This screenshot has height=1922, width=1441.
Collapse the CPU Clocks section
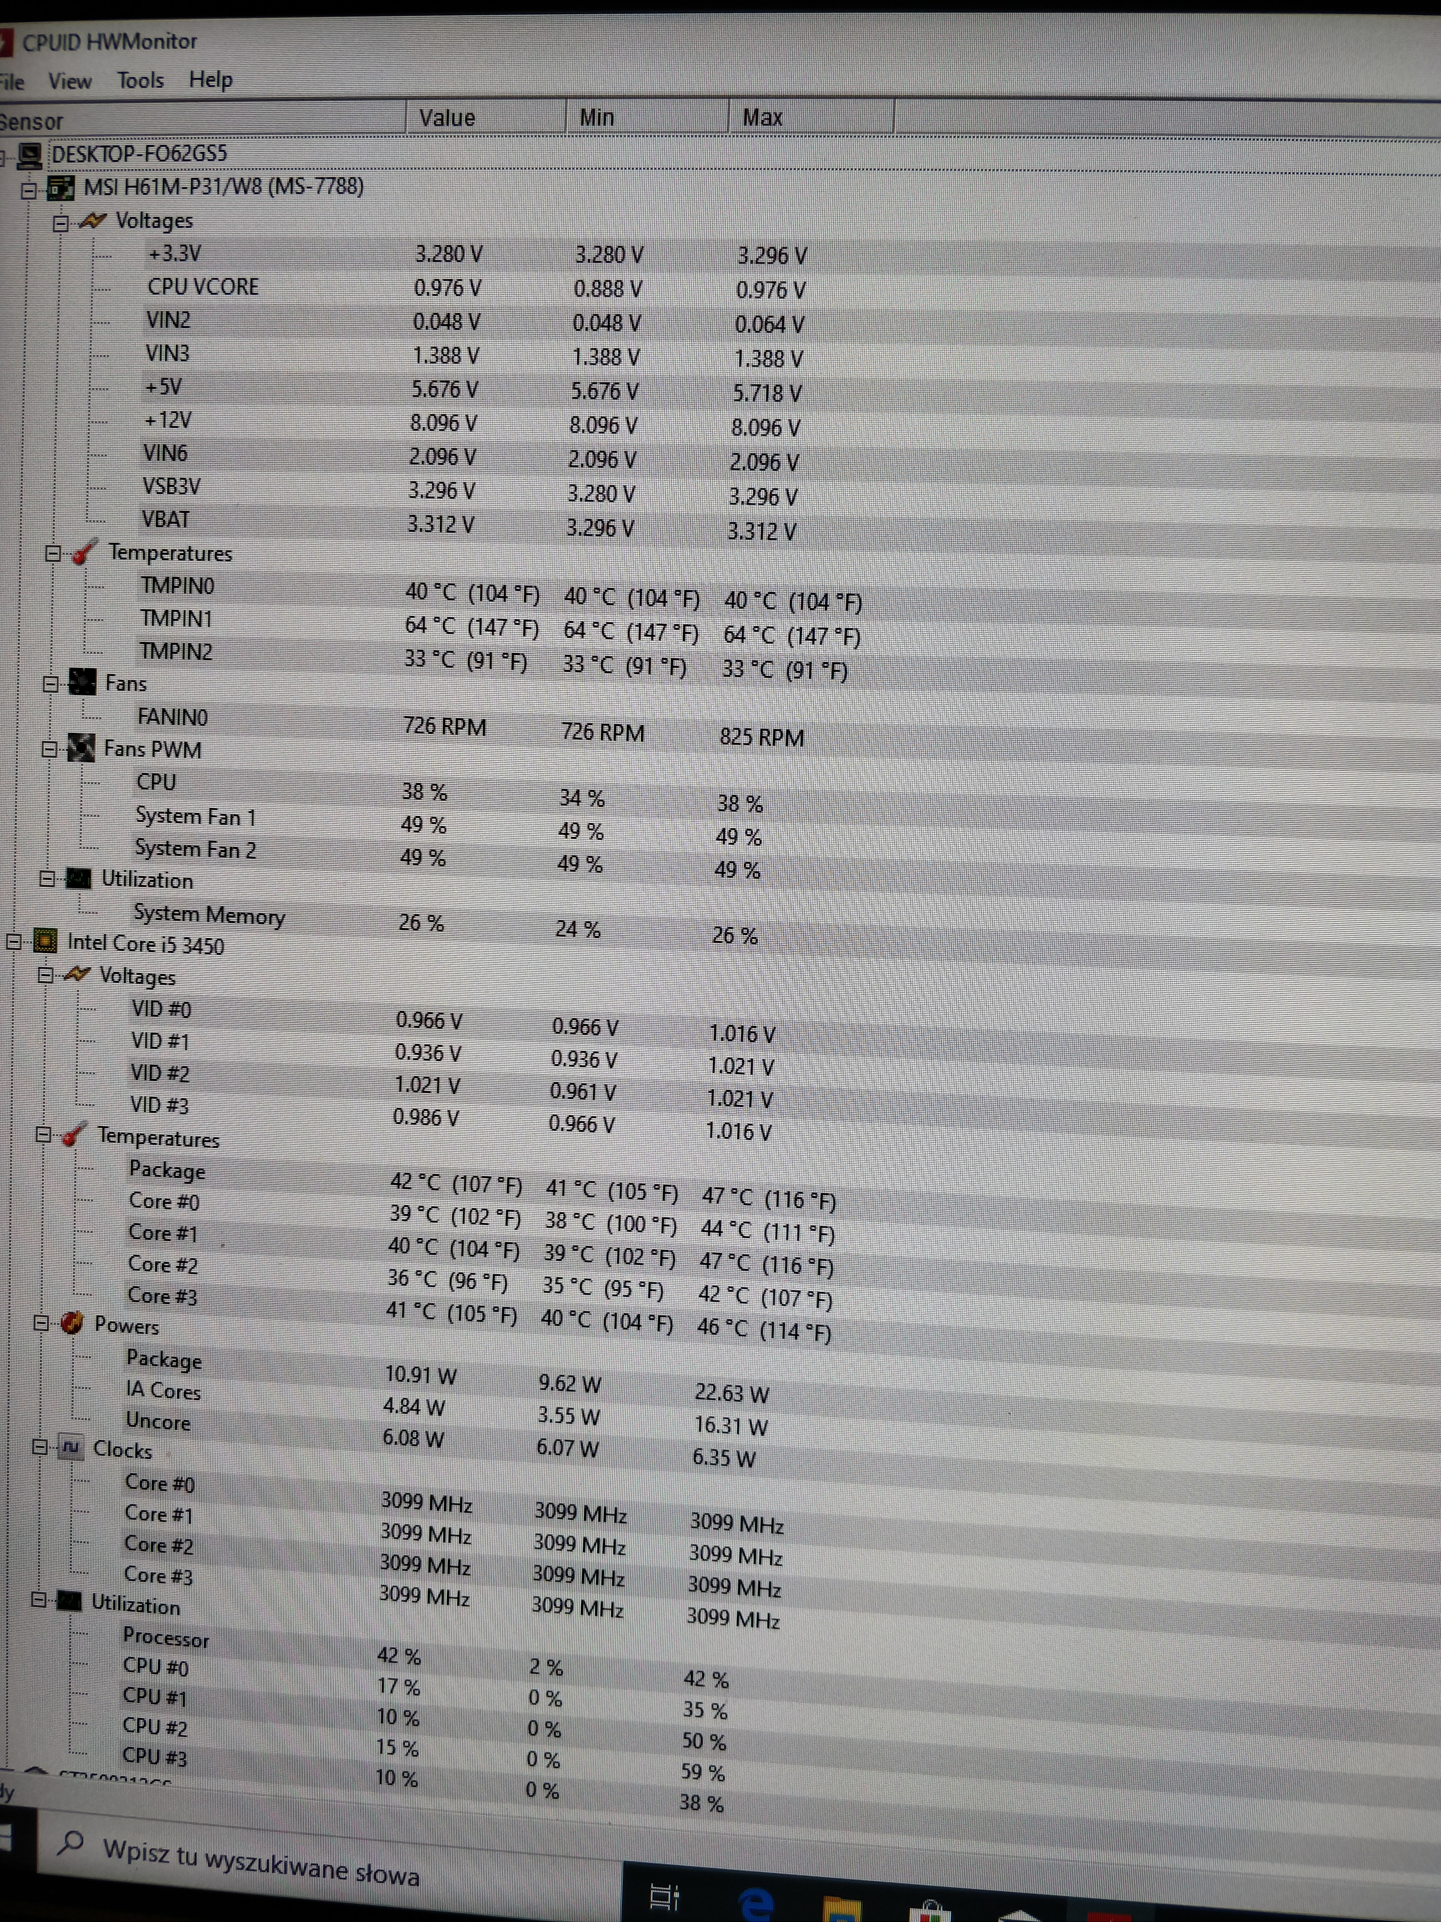click(x=40, y=1447)
